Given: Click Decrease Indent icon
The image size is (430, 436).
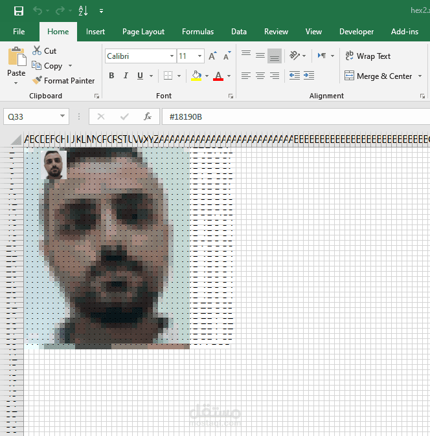Looking at the screenshot, I should tap(295, 76).
